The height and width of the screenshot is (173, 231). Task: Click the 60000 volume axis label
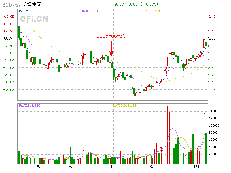coord(213,140)
